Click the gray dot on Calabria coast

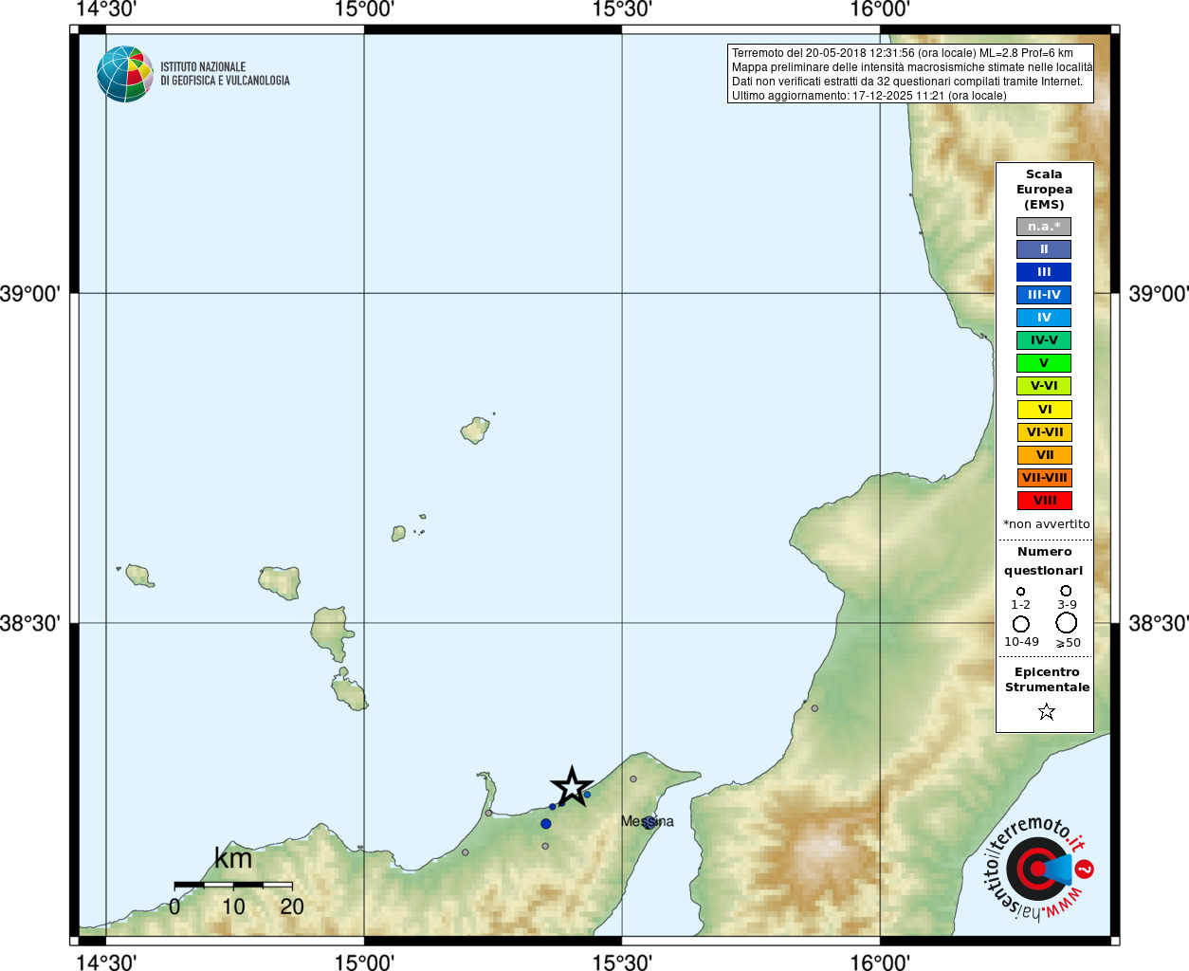(x=814, y=708)
